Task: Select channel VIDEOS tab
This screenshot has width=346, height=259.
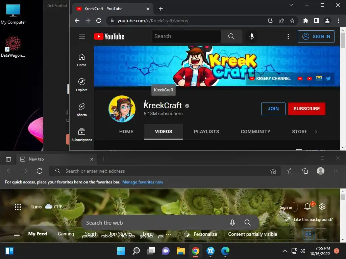Action: pyautogui.click(x=164, y=132)
